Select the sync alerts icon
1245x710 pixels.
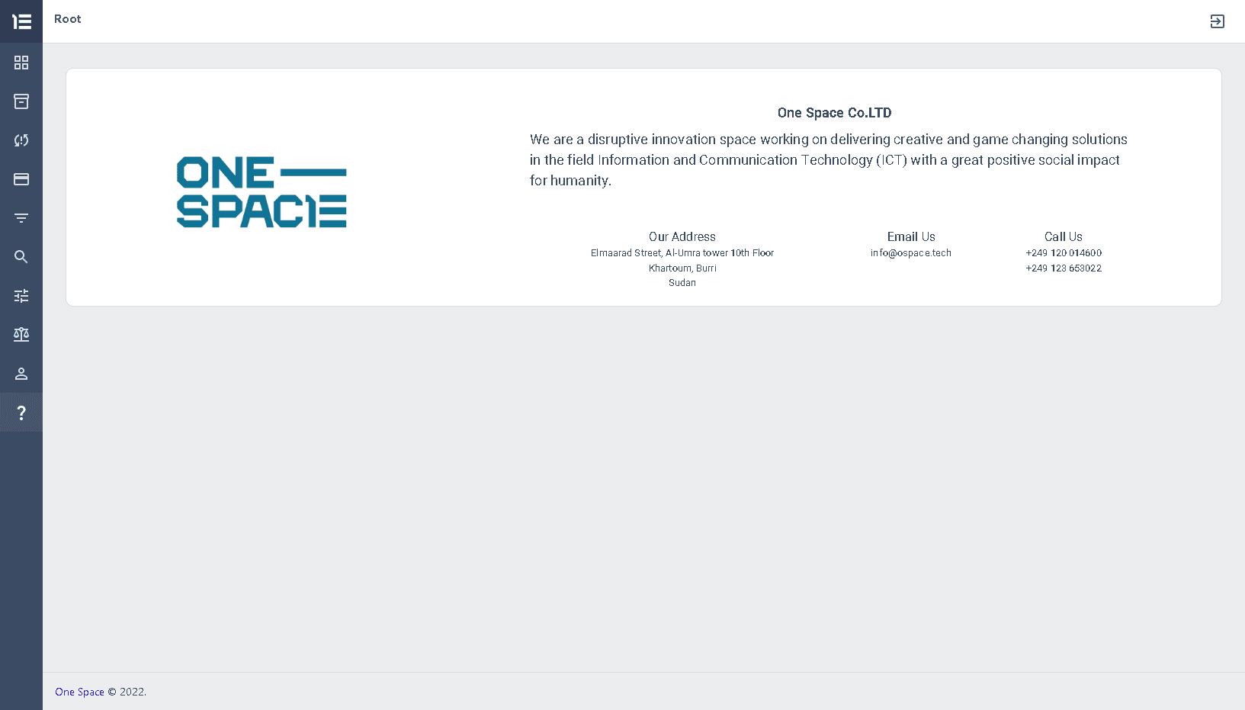(21, 140)
